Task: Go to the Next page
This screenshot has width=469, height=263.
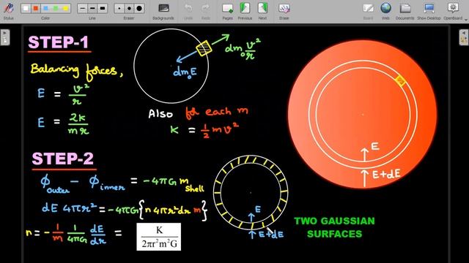Action: click(262, 12)
